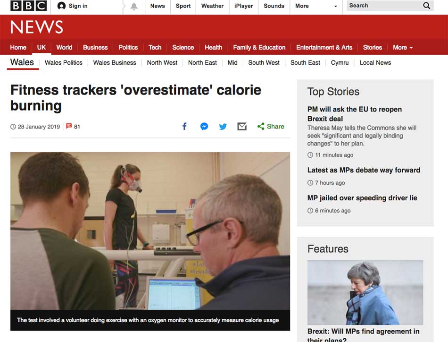Image resolution: width=448 pixels, height=342 pixels.
Task: Click into the Search input field
Action: point(384,6)
